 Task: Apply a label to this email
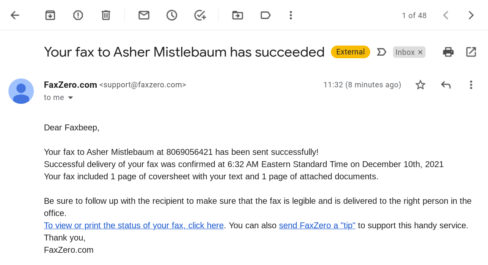pos(265,15)
